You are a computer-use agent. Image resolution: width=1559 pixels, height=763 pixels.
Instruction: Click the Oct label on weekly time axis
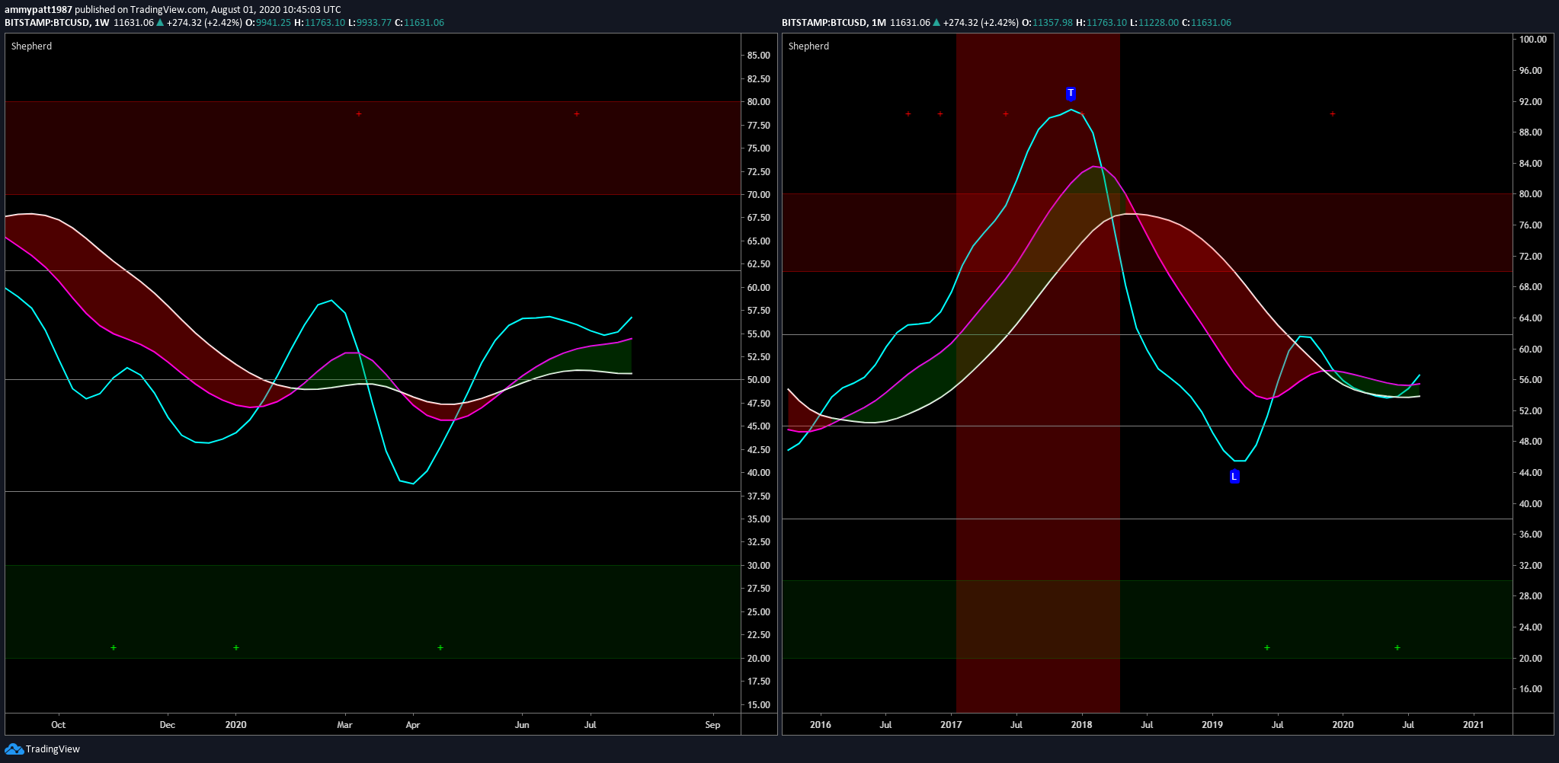(58, 725)
